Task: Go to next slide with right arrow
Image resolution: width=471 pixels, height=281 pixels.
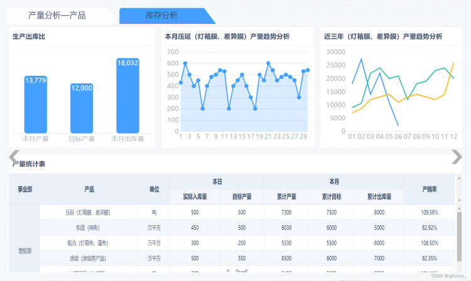Action: tap(457, 157)
